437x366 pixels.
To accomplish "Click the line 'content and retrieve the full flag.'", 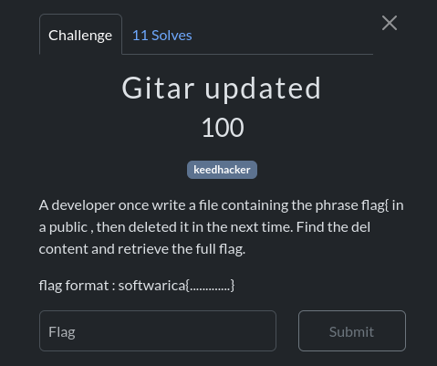I will (142, 249).
